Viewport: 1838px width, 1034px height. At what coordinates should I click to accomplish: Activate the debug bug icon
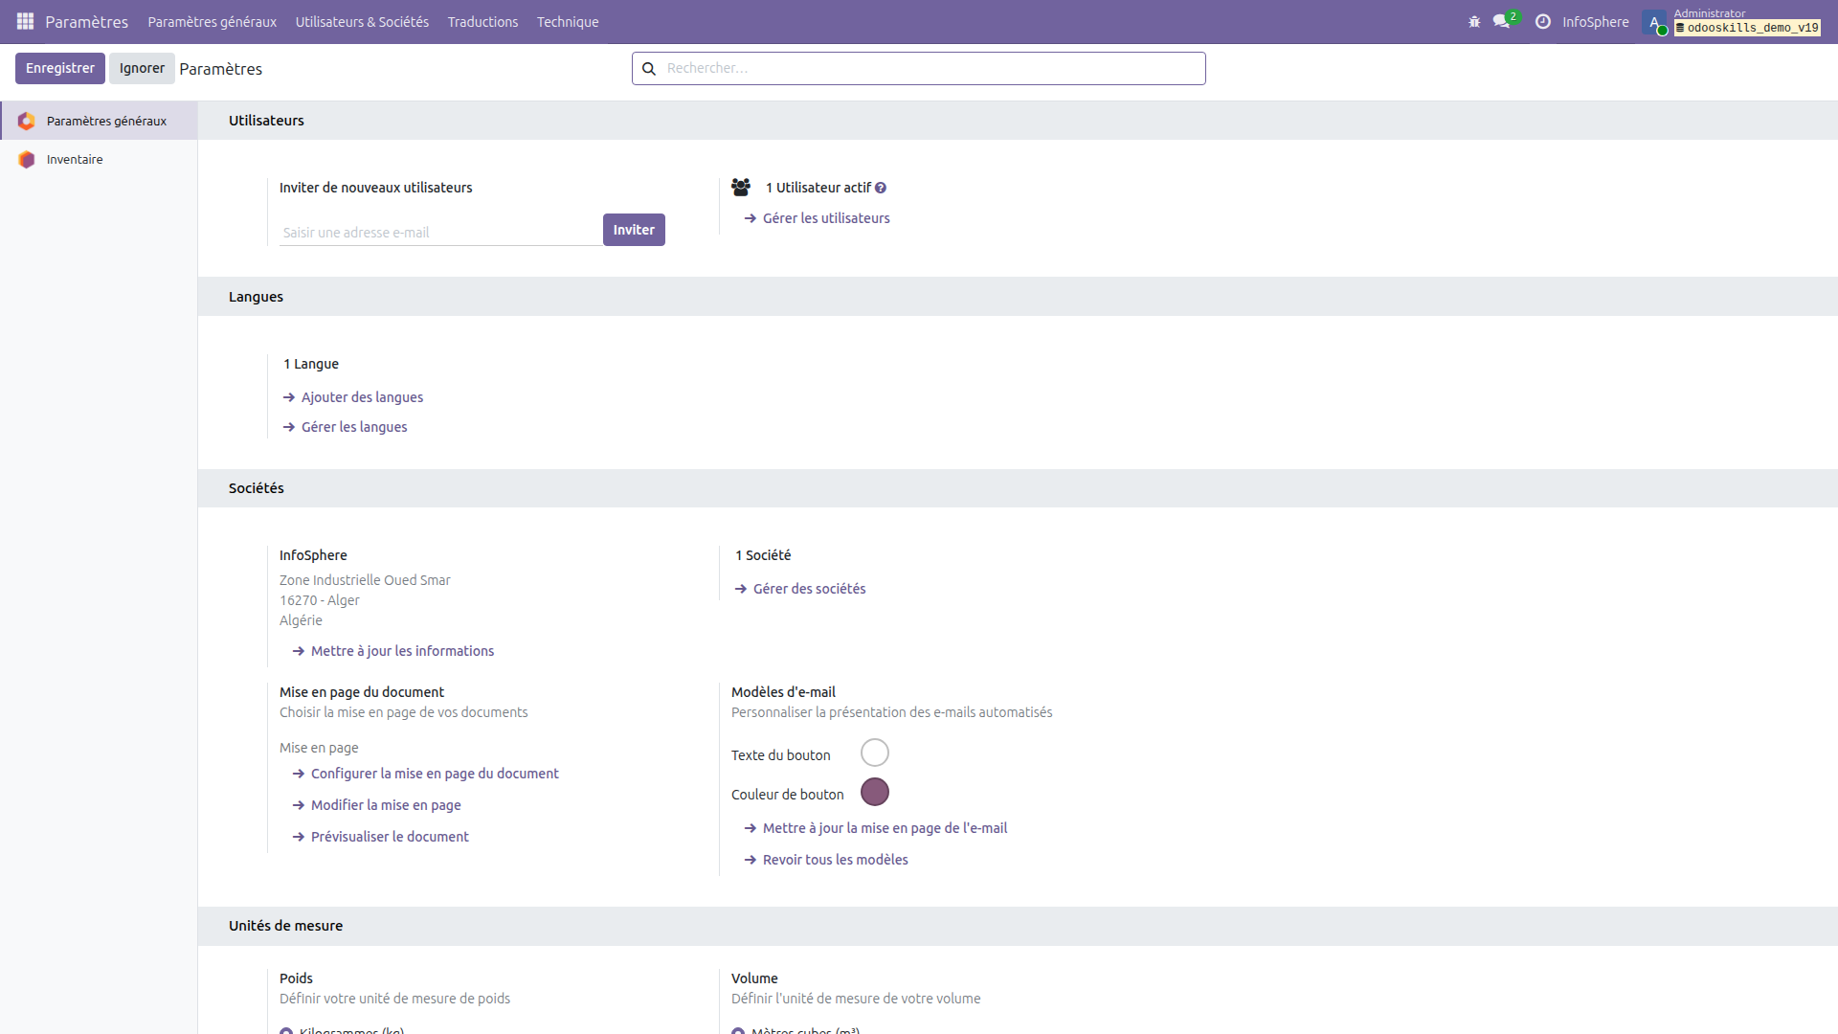pos(1474,21)
